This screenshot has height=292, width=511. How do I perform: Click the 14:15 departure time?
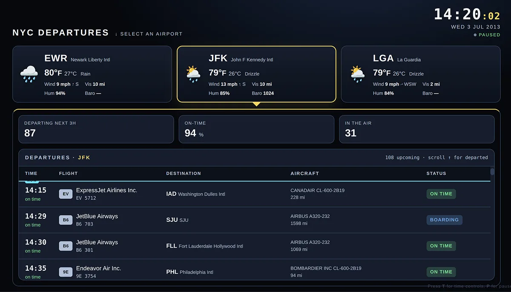[x=36, y=190]
